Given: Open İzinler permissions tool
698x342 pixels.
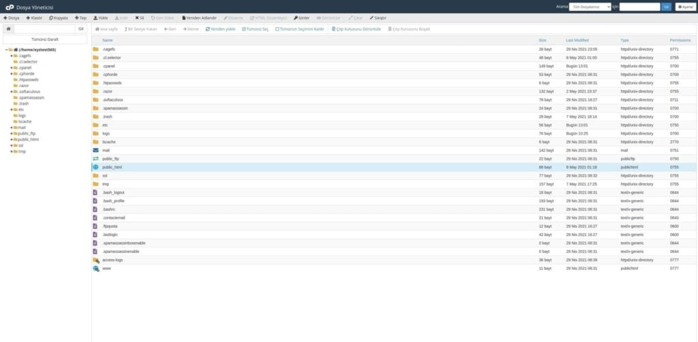Looking at the screenshot, I should pyautogui.click(x=302, y=18).
